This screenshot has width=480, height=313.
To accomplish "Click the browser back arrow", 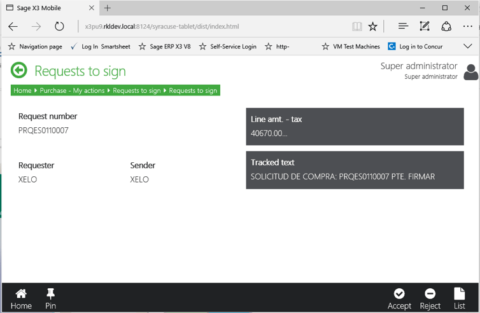I will pyautogui.click(x=13, y=27).
